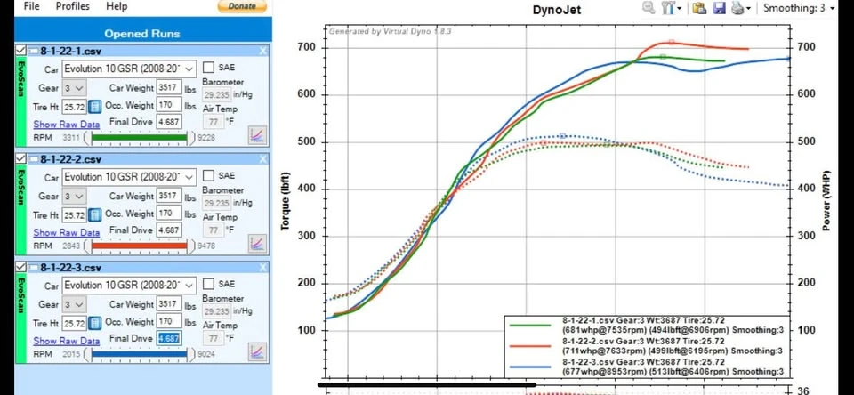Click Final Drive field in 8-1-22-3.csv panel
This screenshot has height=395, width=854.
[169, 338]
